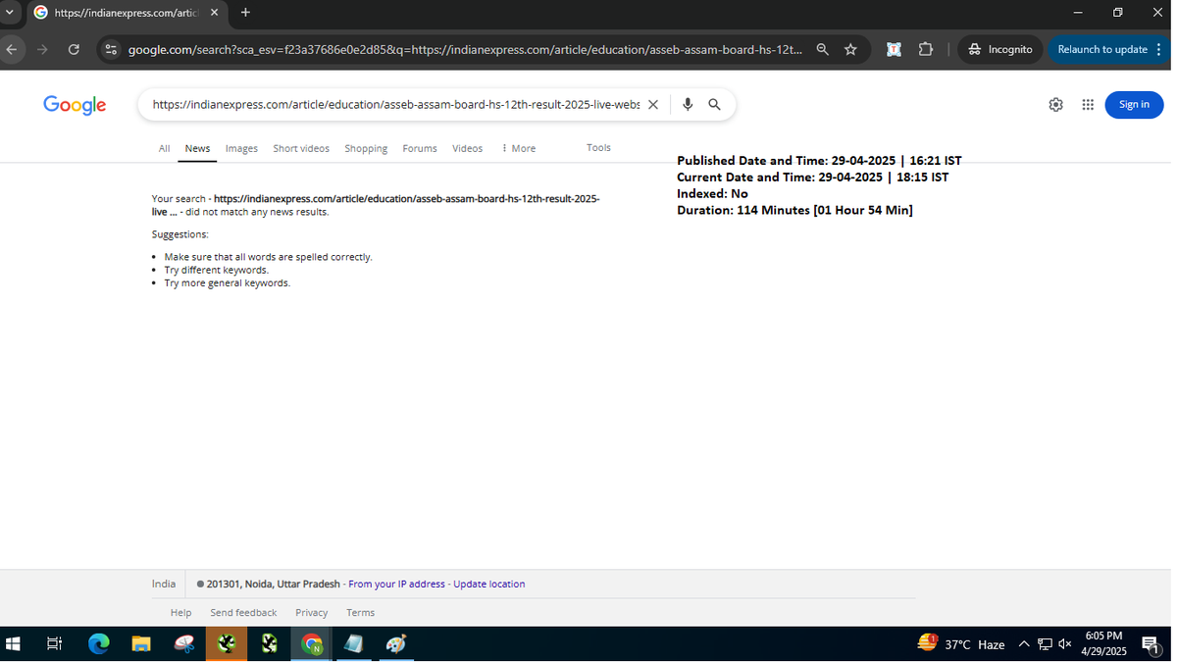Screen dimensions: 1177x662
Task: Switch to Short videos tab
Action: point(301,148)
